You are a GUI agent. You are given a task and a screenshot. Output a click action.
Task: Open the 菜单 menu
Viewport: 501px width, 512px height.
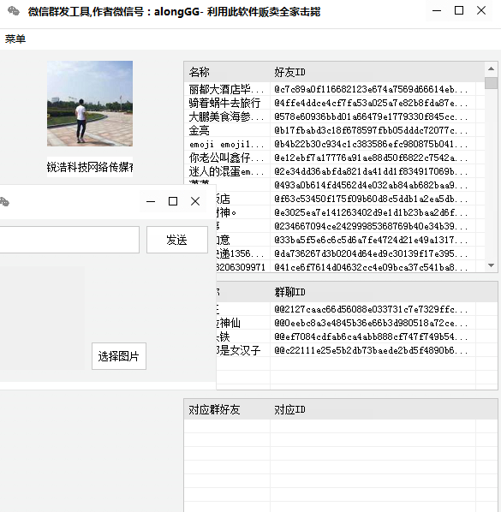coord(15,39)
